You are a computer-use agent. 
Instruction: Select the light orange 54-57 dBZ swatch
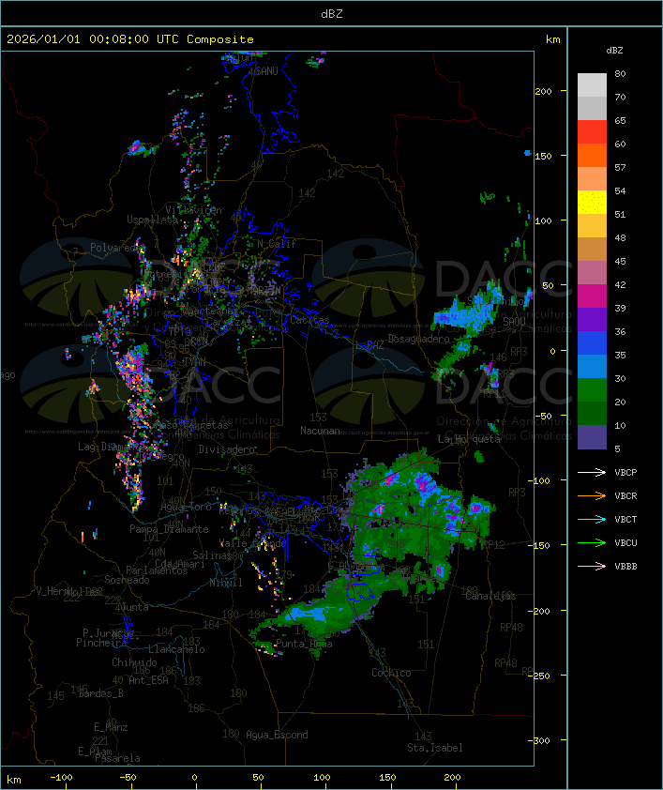[592, 179]
